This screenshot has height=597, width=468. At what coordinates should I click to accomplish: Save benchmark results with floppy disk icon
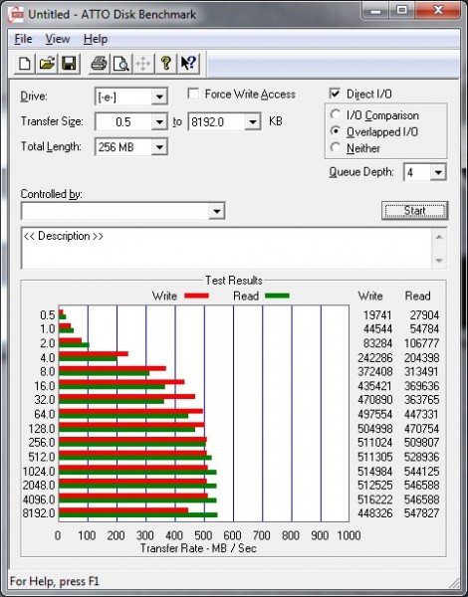(x=69, y=64)
